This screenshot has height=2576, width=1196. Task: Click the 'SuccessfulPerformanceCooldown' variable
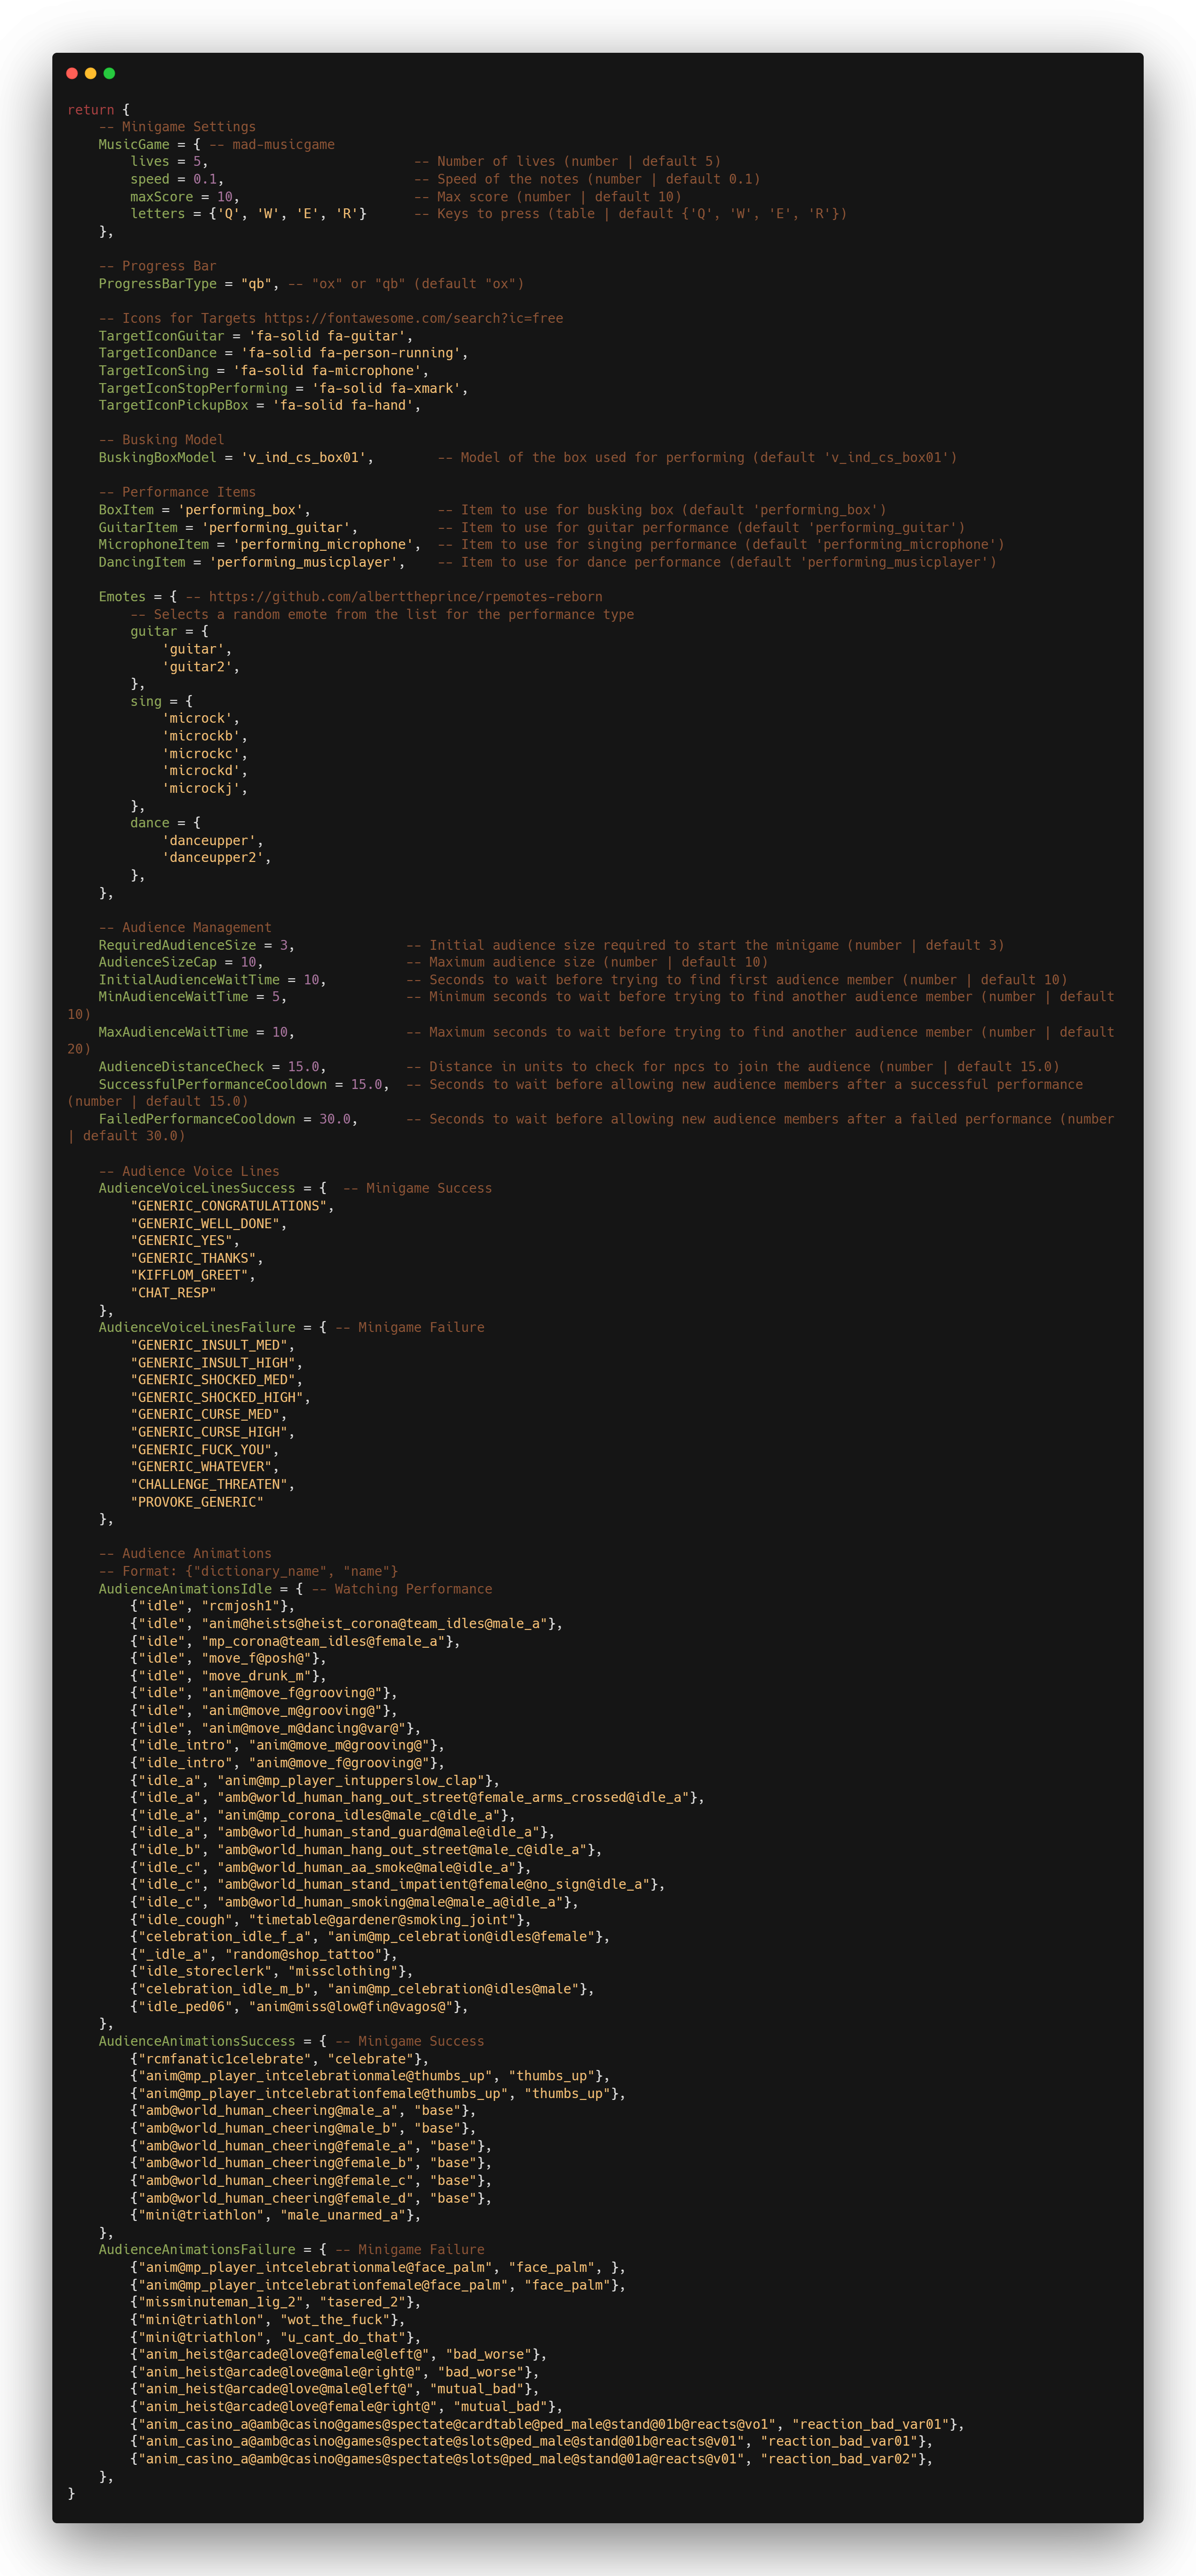click(x=213, y=1085)
